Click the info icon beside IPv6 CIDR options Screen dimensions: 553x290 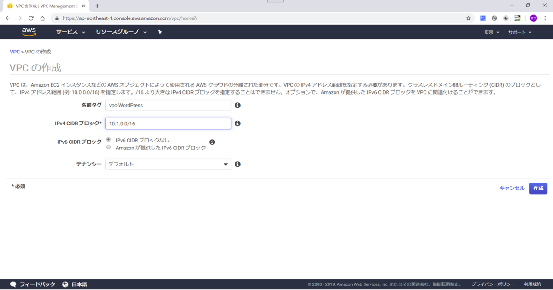(x=212, y=142)
